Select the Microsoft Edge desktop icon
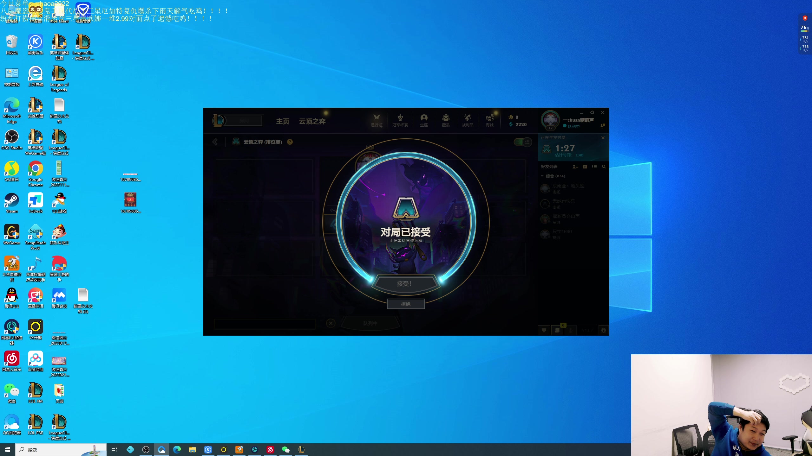Viewport: 812px width, 456px height. [12, 111]
